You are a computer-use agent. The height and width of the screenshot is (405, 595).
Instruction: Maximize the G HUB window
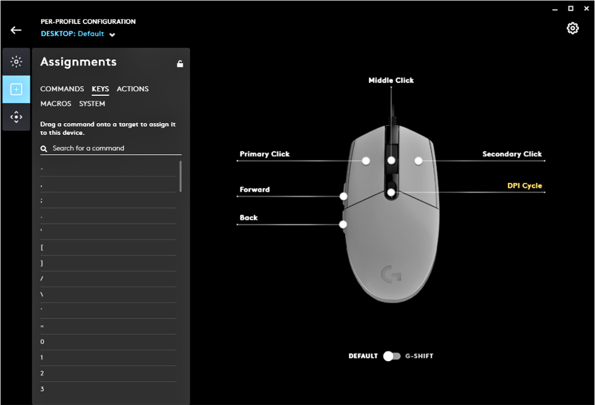[570, 8]
